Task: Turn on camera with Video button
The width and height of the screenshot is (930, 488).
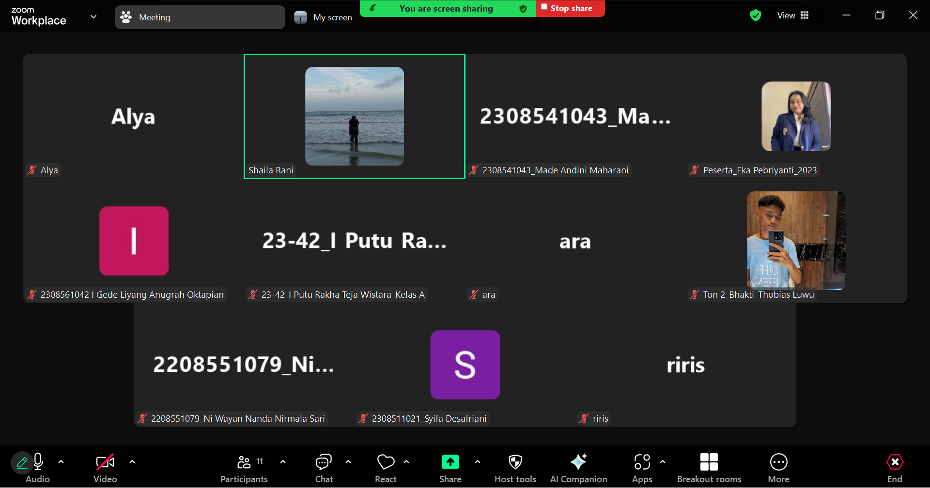Action: click(x=105, y=468)
